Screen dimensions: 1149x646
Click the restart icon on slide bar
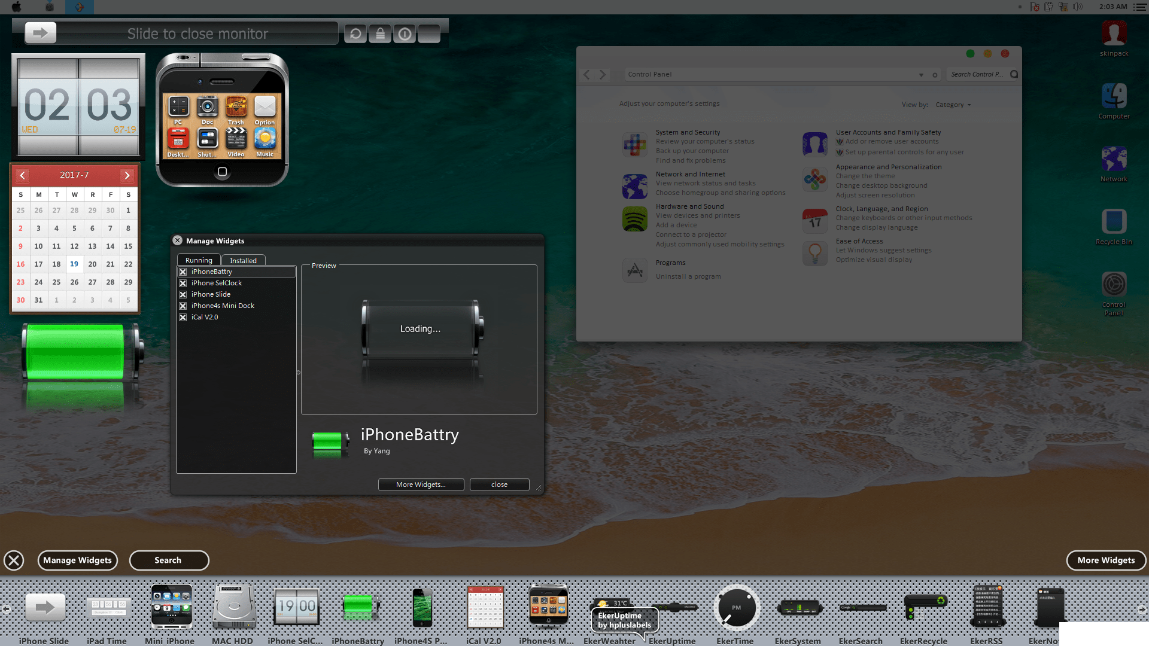[355, 33]
